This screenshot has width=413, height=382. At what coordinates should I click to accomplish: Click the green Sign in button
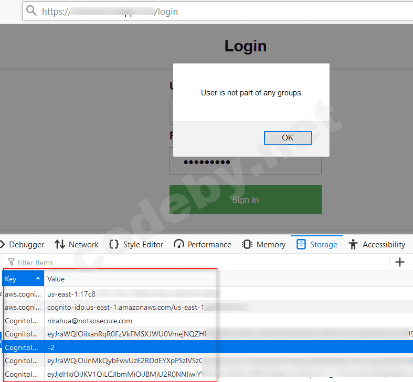point(245,200)
